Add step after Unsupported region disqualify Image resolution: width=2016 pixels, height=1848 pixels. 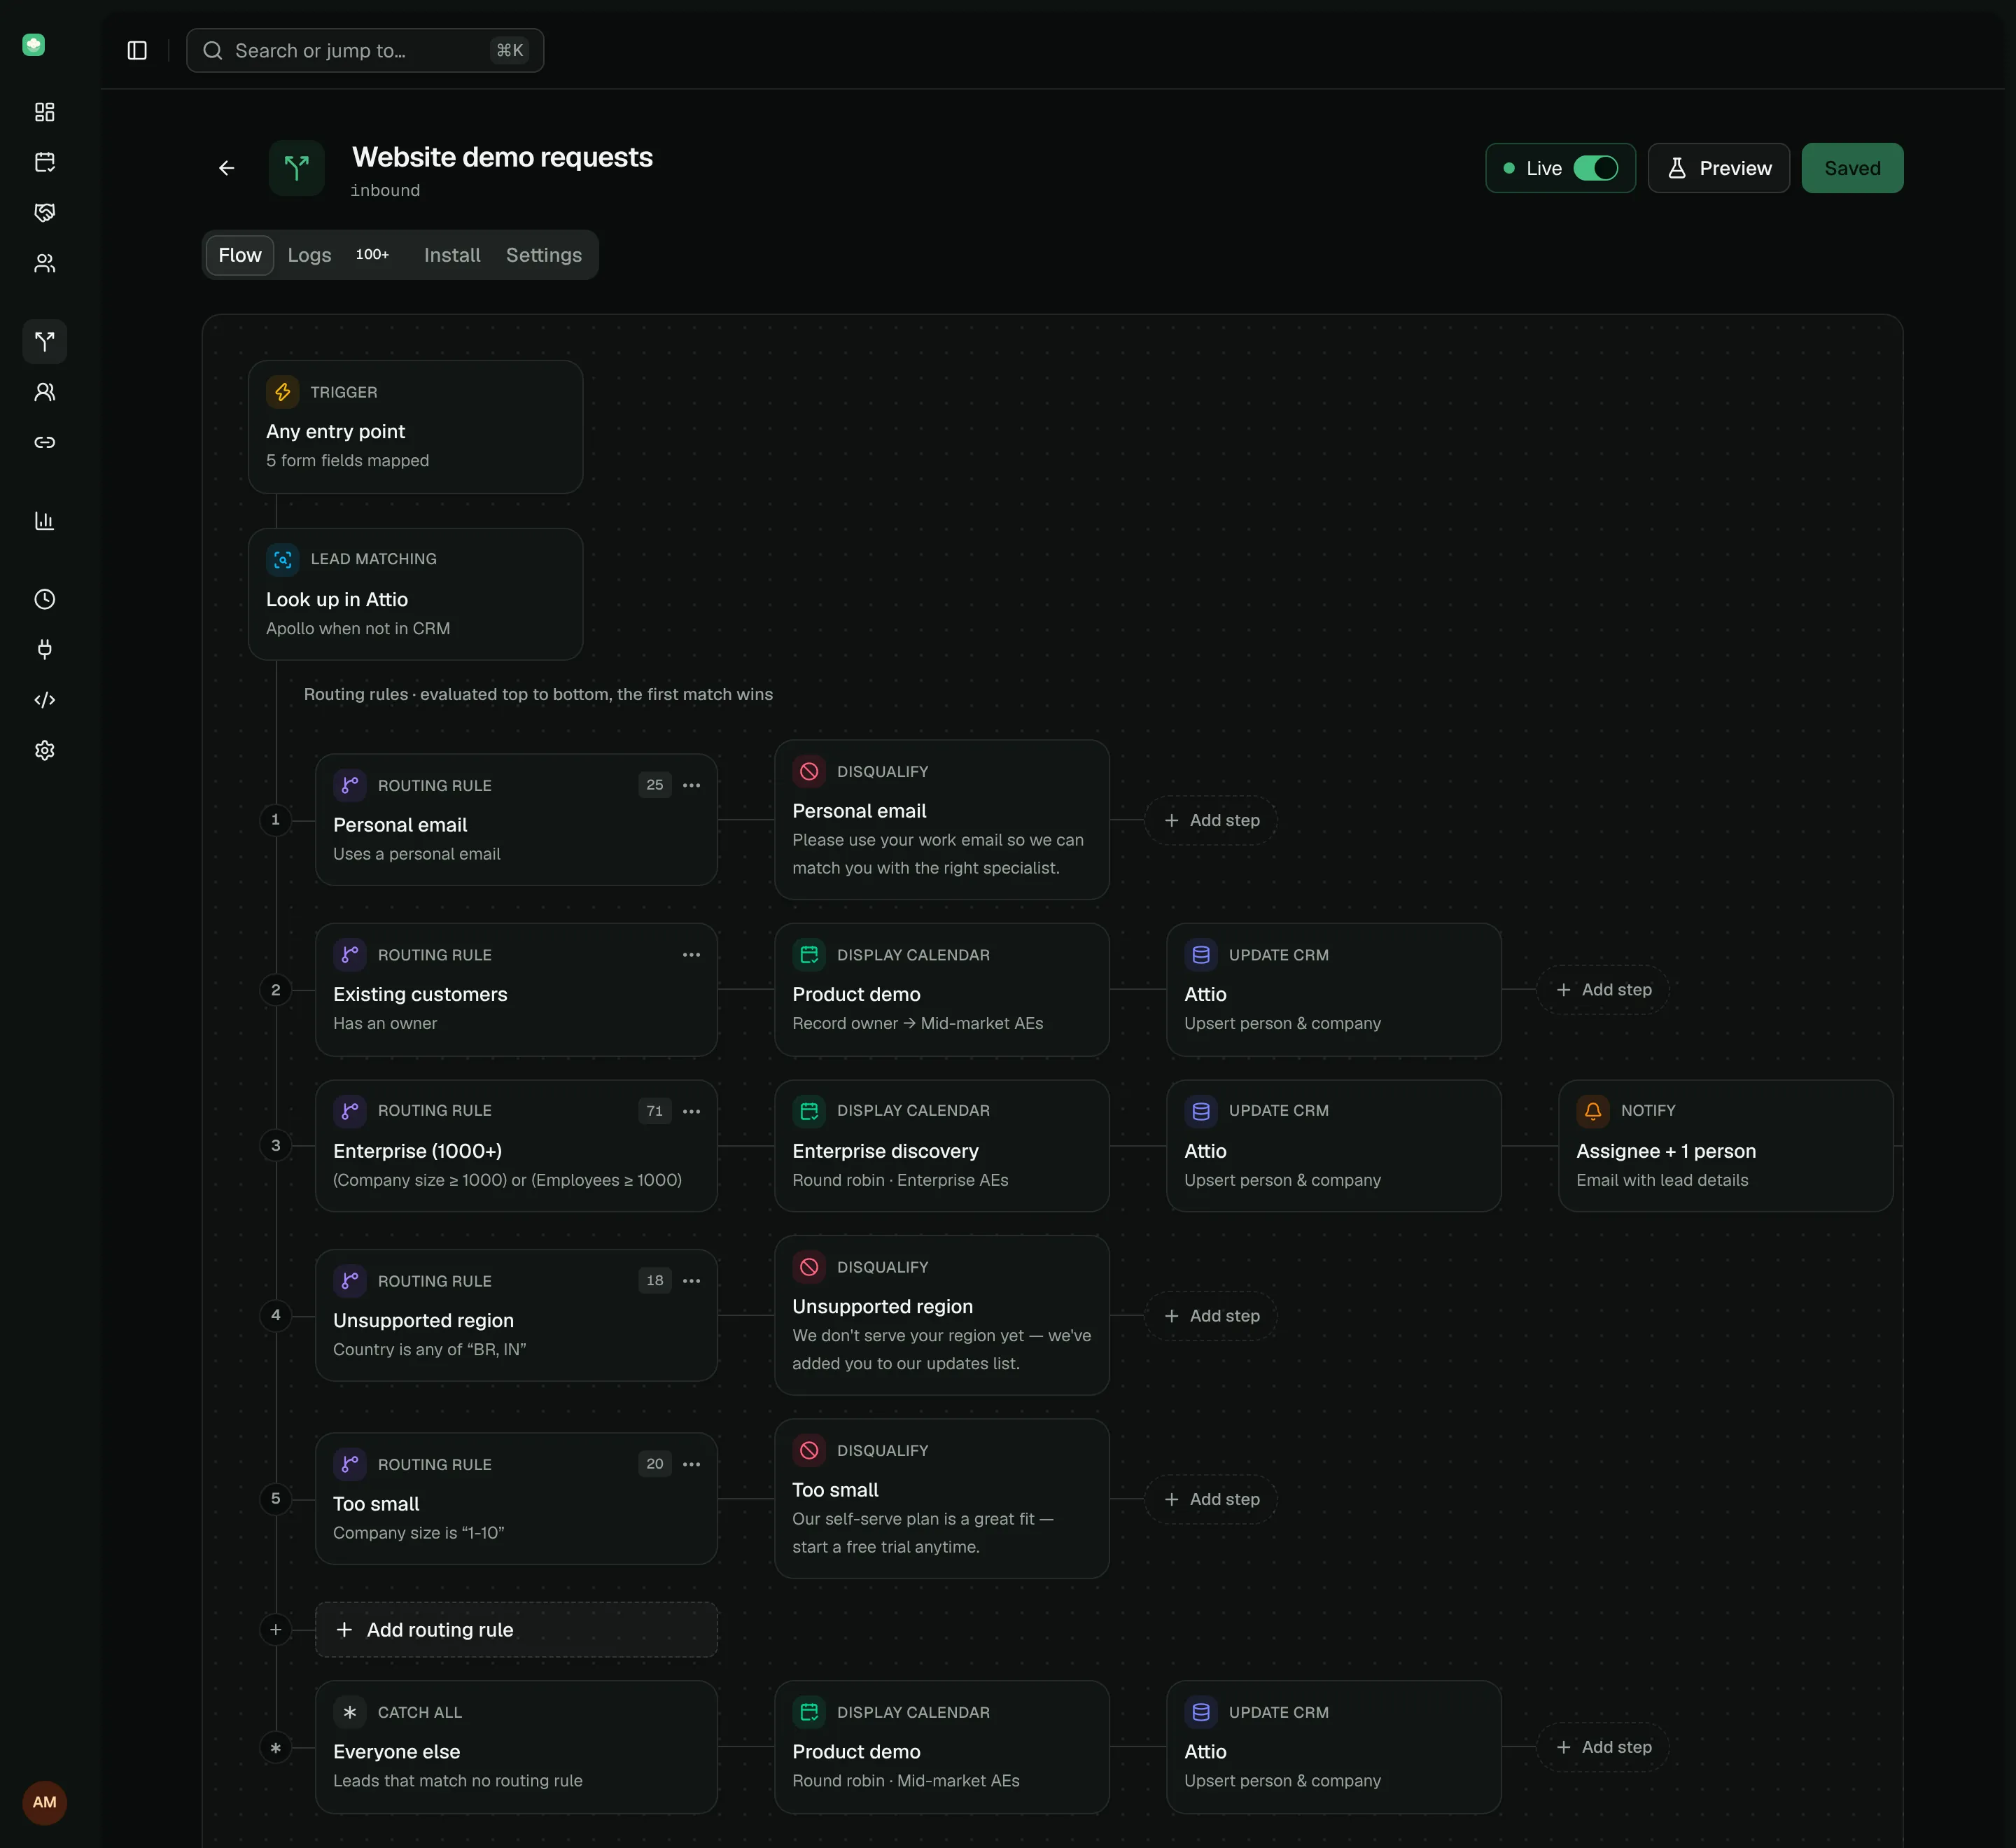pyautogui.click(x=1211, y=1316)
